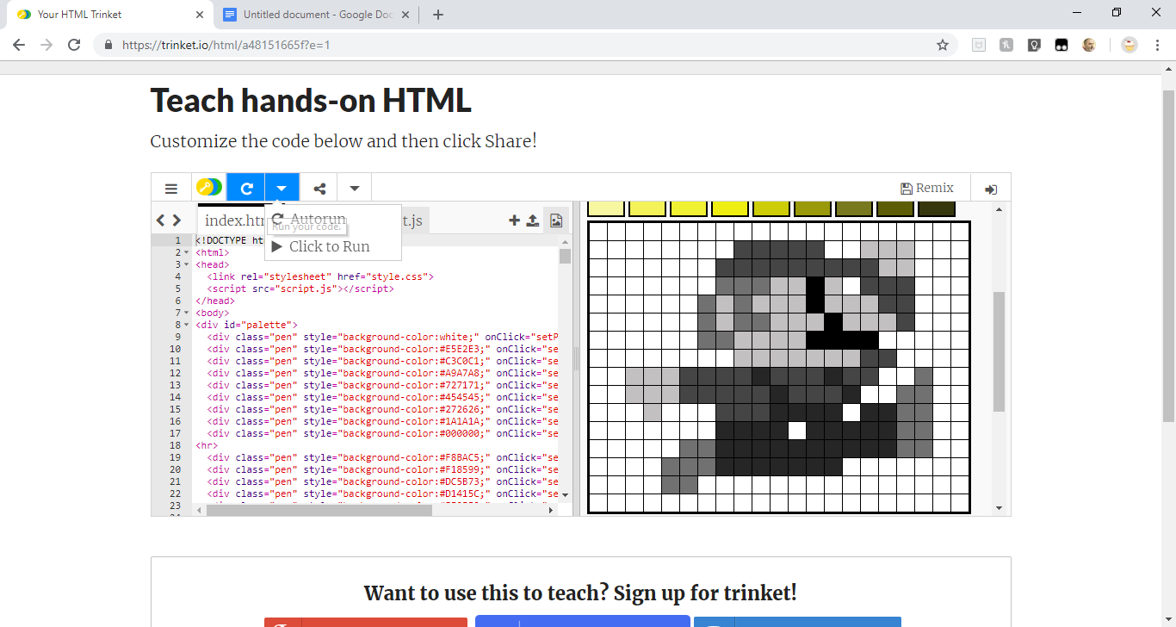Click the face photo extension icon

coord(1089,45)
